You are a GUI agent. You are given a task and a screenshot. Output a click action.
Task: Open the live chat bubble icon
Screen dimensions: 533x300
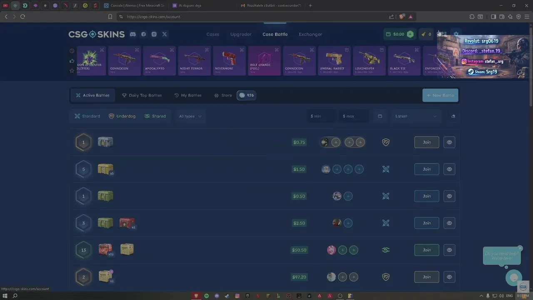click(514, 278)
